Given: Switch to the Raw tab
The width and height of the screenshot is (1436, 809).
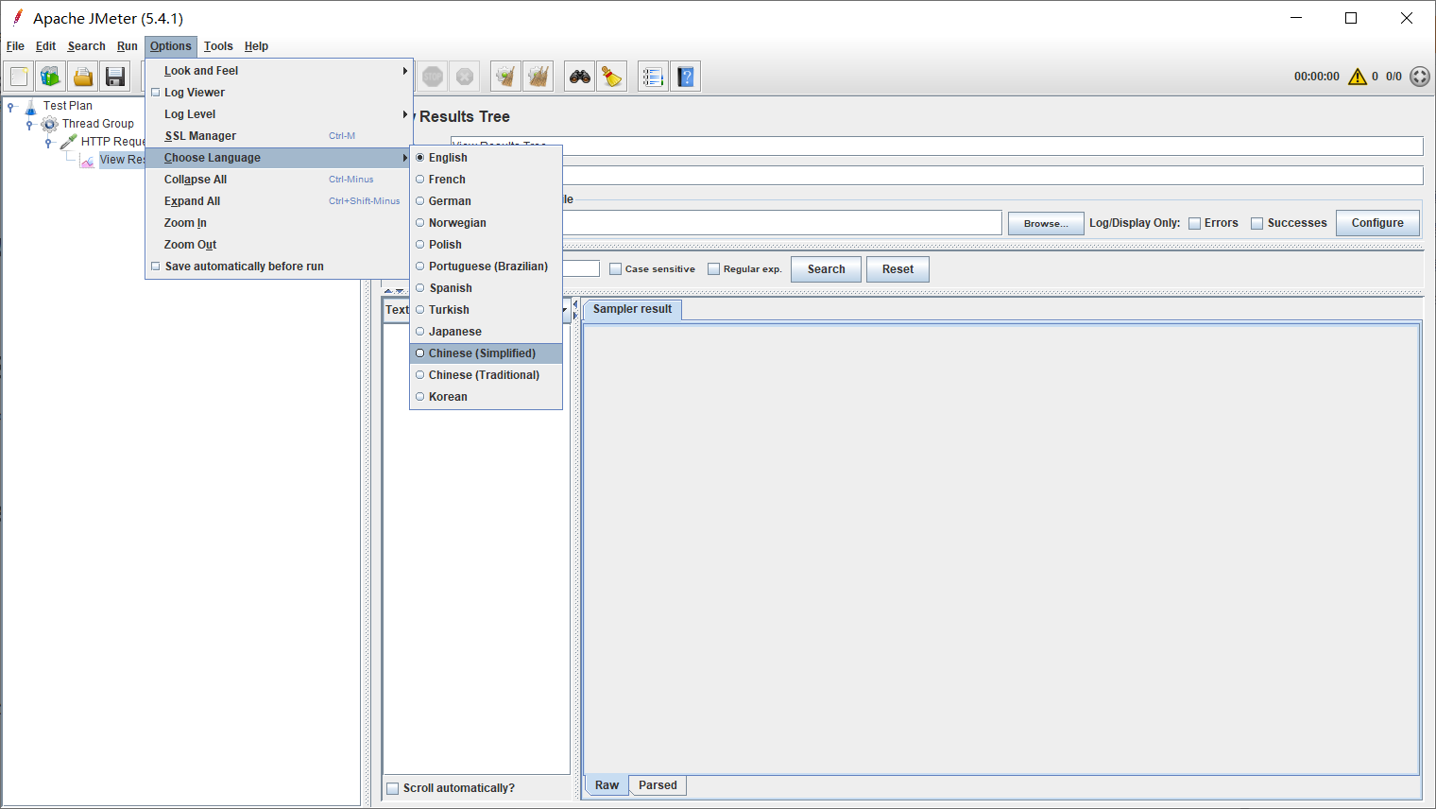Looking at the screenshot, I should [x=607, y=785].
